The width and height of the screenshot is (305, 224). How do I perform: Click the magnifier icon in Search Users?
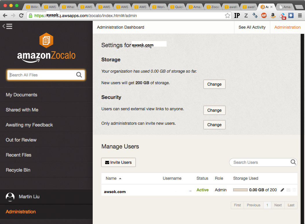click(x=293, y=162)
